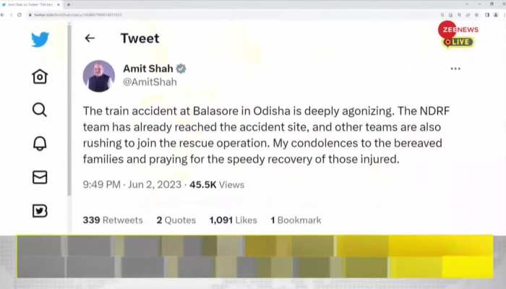This screenshot has height=289, width=506.
Task: Click the blue verified badge
Action: pos(181,69)
